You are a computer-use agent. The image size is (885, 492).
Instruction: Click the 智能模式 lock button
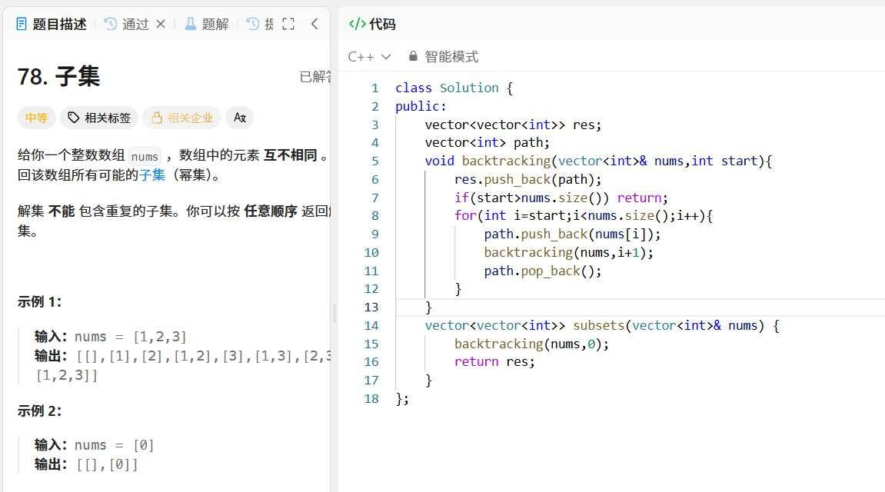click(x=443, y=56)
